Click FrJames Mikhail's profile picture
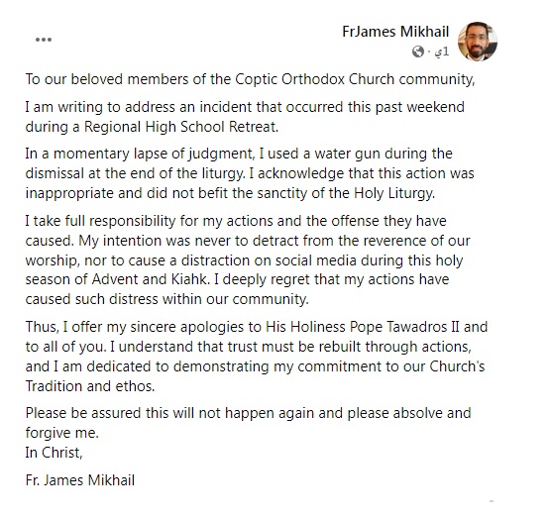The image size is (550, 518). tap(478, 42)
